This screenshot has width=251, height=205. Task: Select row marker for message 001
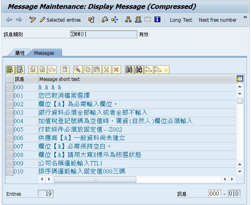pyautogui.click(x=9, y=96)
